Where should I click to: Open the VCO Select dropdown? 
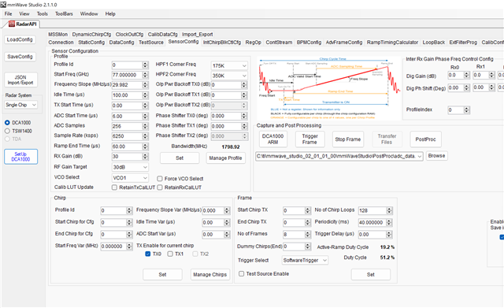tap(130, 177)
